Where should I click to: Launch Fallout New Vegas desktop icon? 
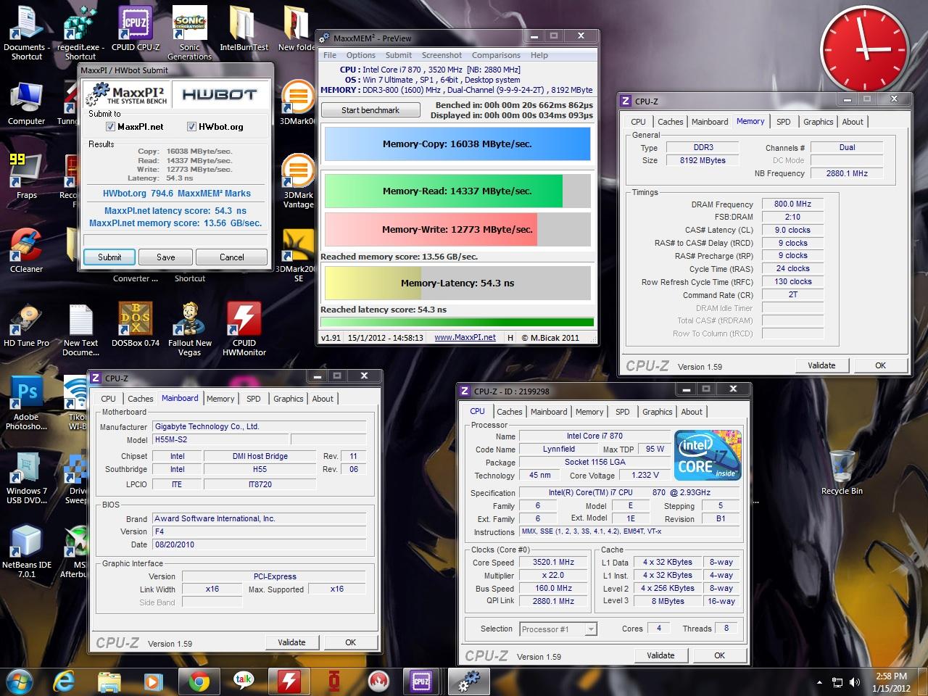pos(190,330)
